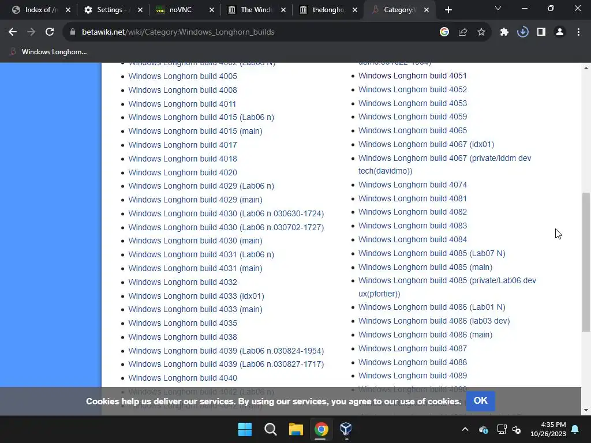Click the muted volume tray icon
This screenshot has width=591, height=443.
[x=517, y=429]
